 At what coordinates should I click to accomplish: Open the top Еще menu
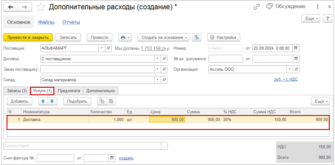point(311,19)
